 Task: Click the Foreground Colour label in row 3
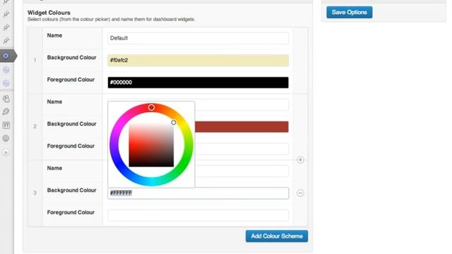coord(71,212)
